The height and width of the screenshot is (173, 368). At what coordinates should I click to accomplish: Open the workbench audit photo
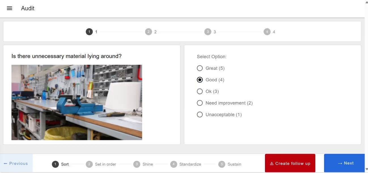(x=77, y=102)
